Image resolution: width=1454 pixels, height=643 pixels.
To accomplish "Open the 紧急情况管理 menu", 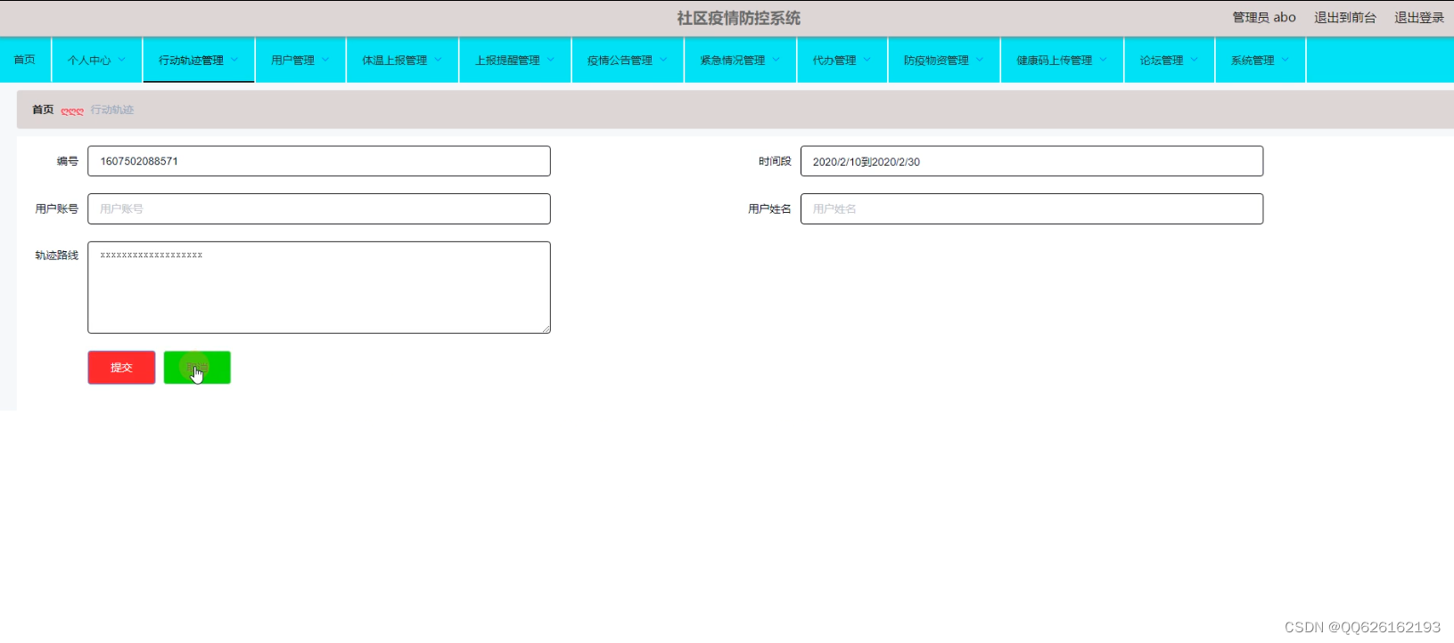I will point(740,60).
